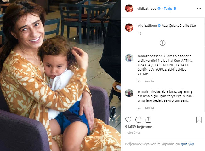This screenshot has width=205, height=151.
Task: Visit ramazanozsahn username link
Action: pos(150,56)
